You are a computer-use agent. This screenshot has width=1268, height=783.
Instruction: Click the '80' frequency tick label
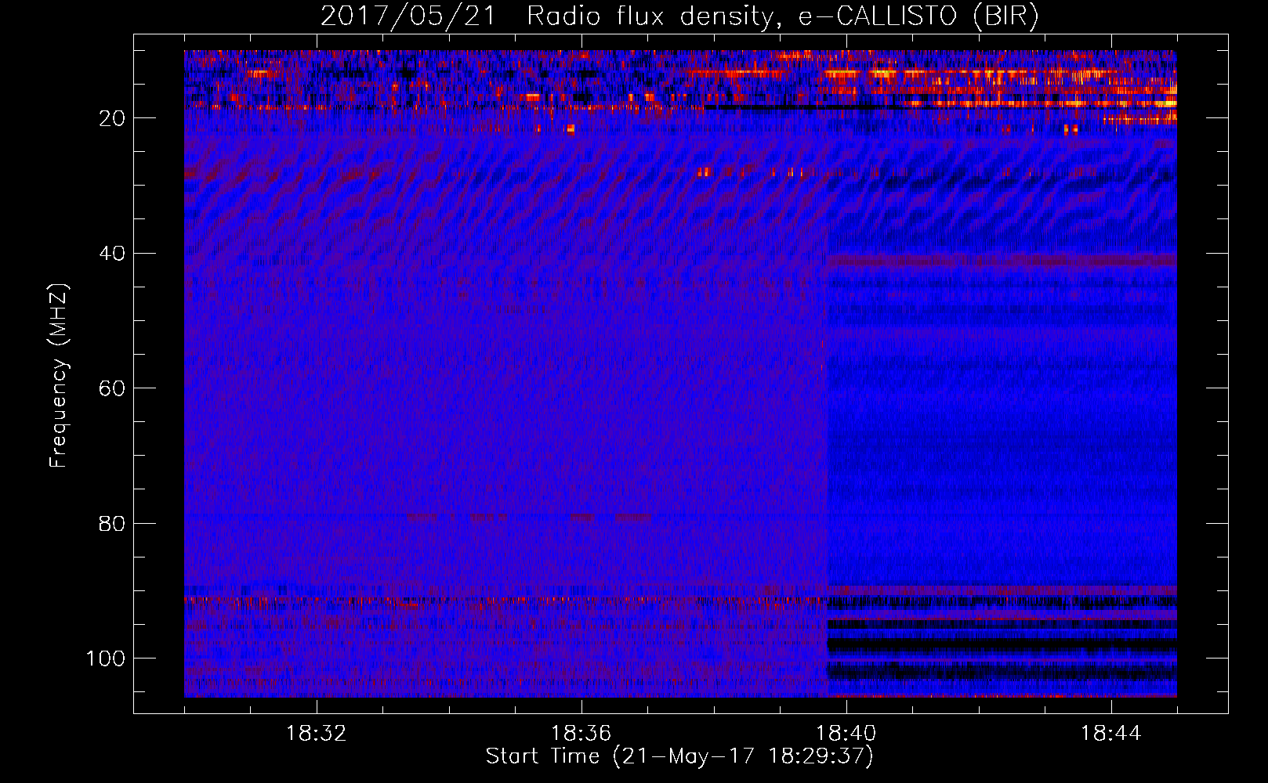(113, 524)
